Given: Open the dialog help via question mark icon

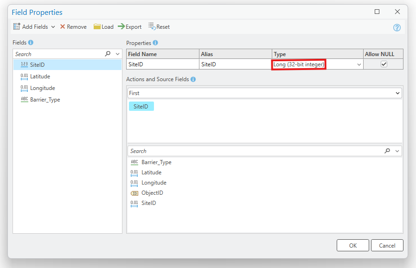Looking at the screenshot, I should tap(397, 27).
